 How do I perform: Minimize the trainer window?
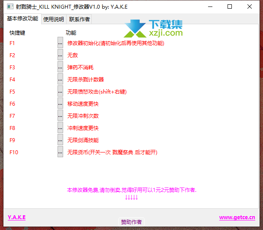[210, 7]
